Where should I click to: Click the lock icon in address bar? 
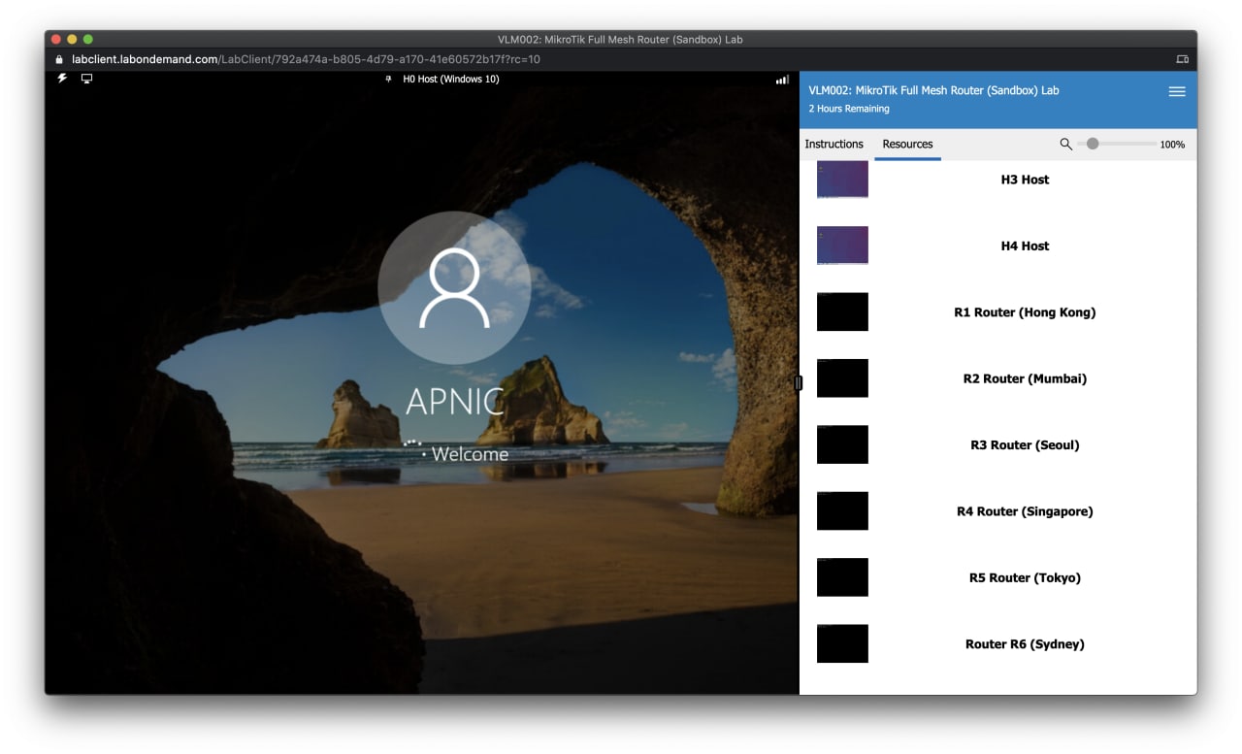coord(60,59)
